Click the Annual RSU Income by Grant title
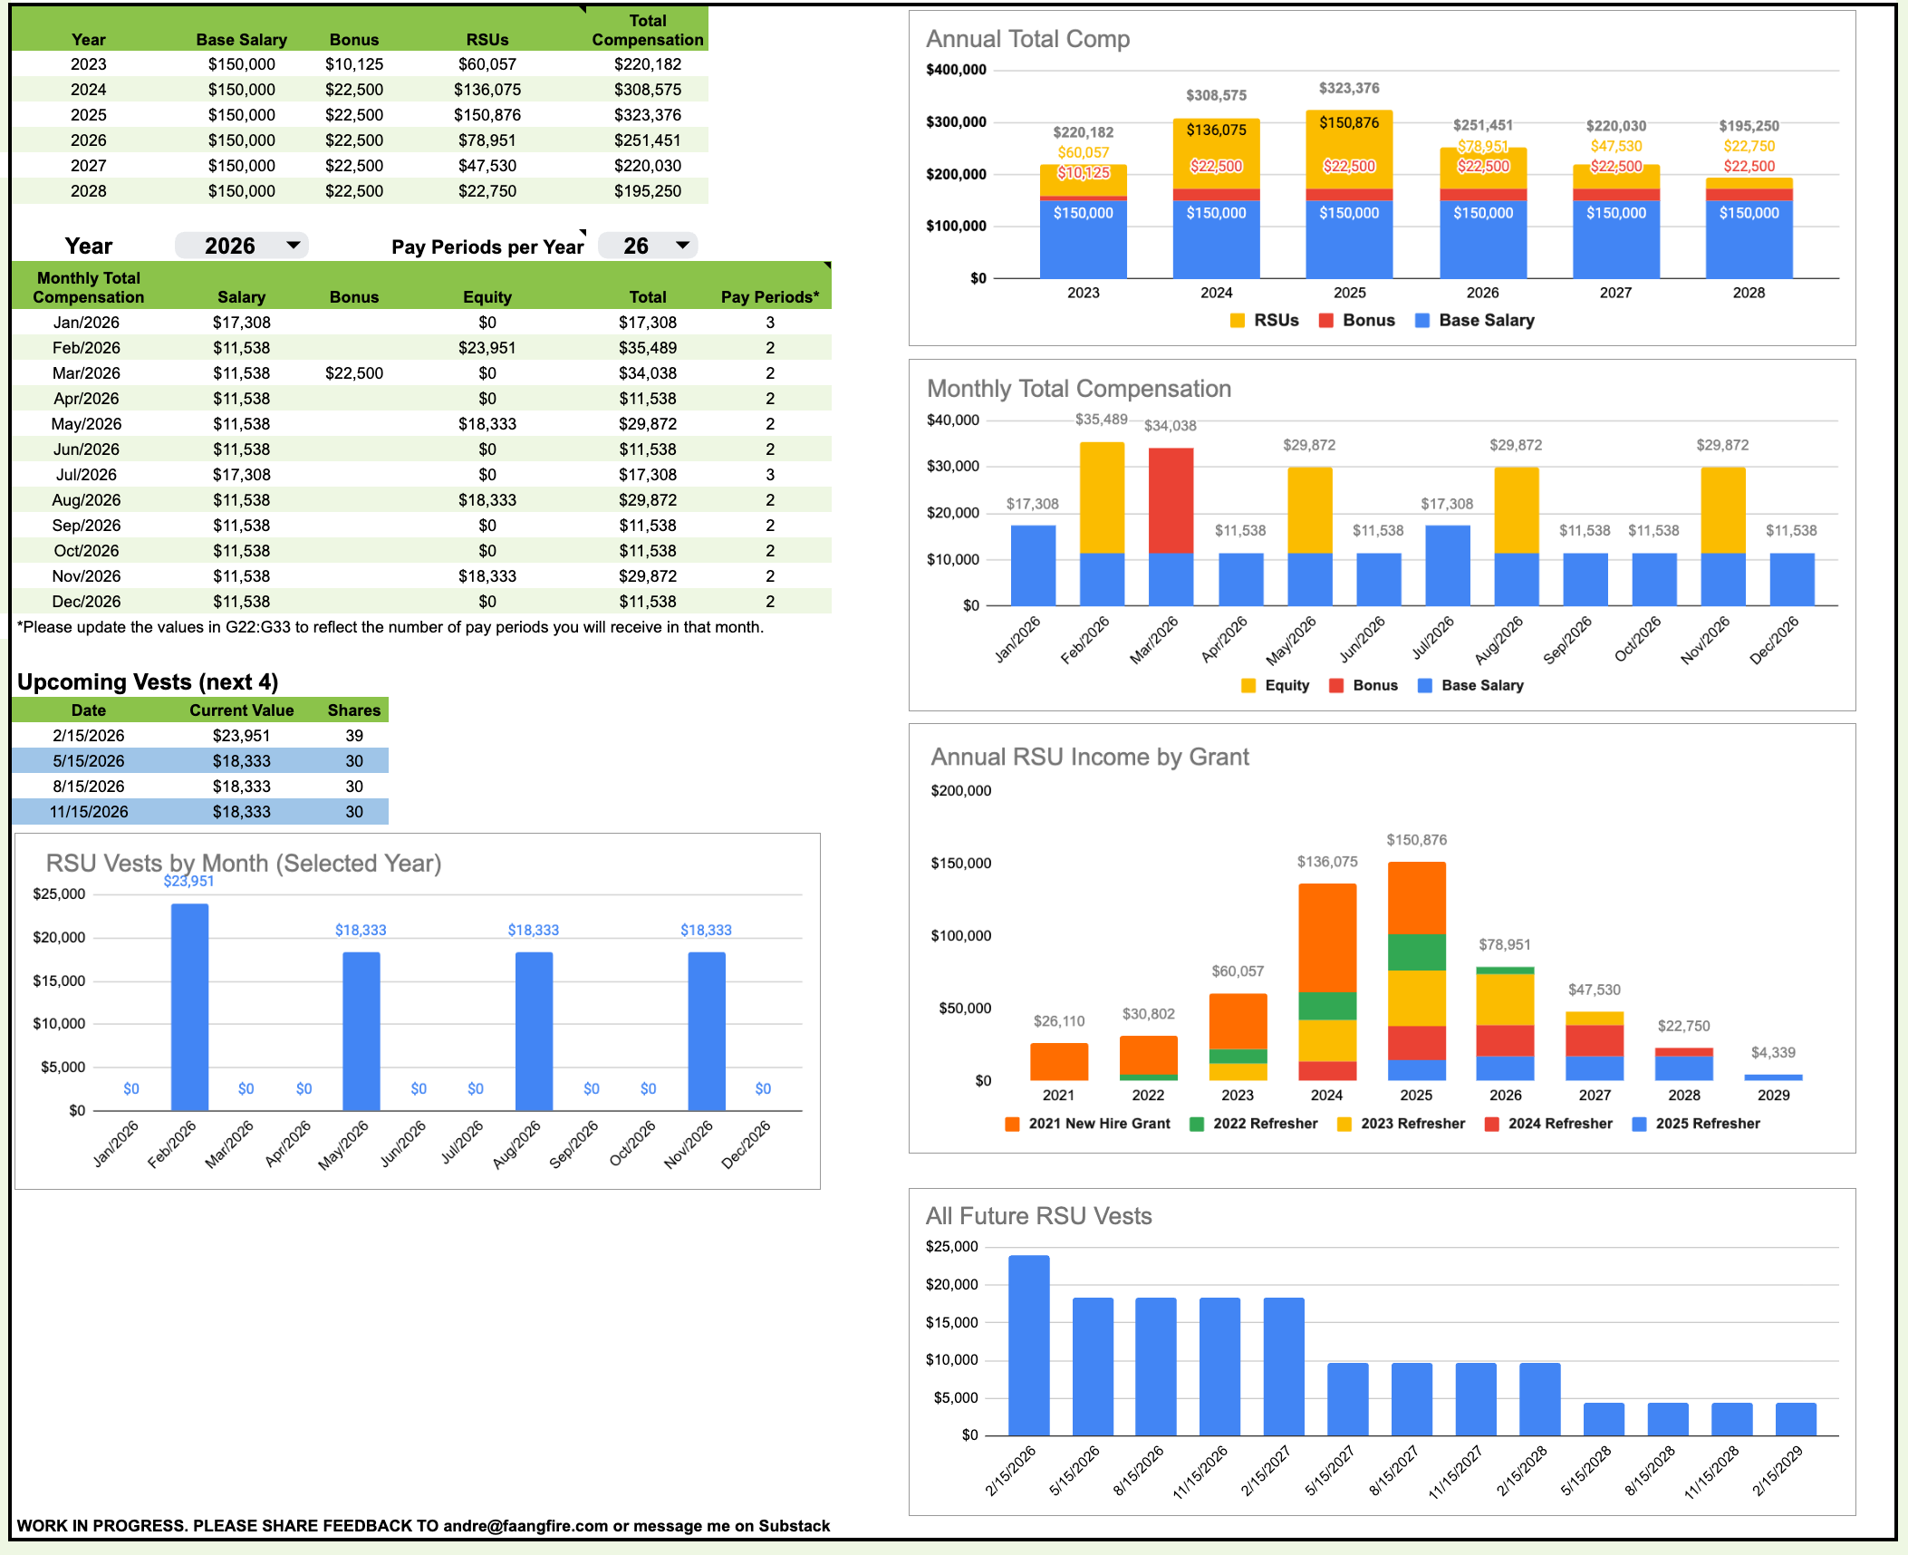Viewport: 1908px width, 1555px height. pyautogui.click(x=1089, y=758)
